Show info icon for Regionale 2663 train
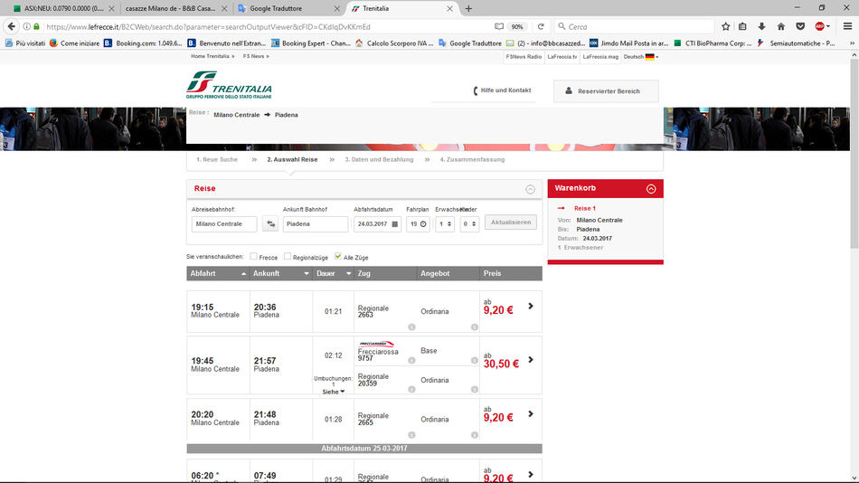This screenshot has width=859, height=483. point(411,327)
